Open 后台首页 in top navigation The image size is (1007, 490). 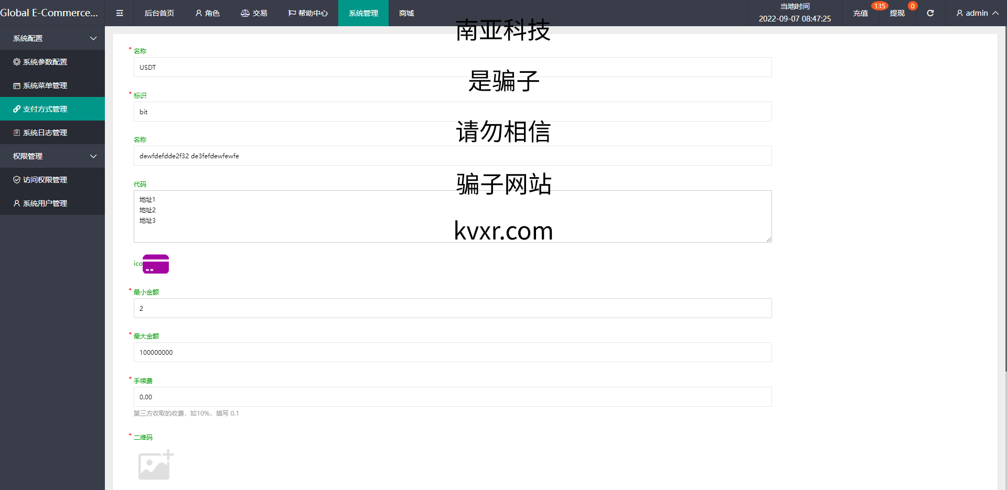159,13
